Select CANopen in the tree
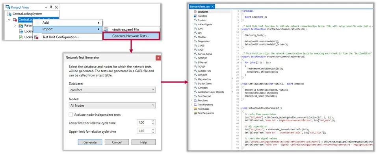Viewport: 377px width, 154px height. 203,88
